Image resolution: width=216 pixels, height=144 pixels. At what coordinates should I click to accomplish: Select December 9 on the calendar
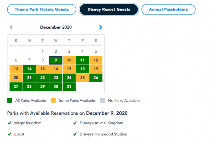56,60
